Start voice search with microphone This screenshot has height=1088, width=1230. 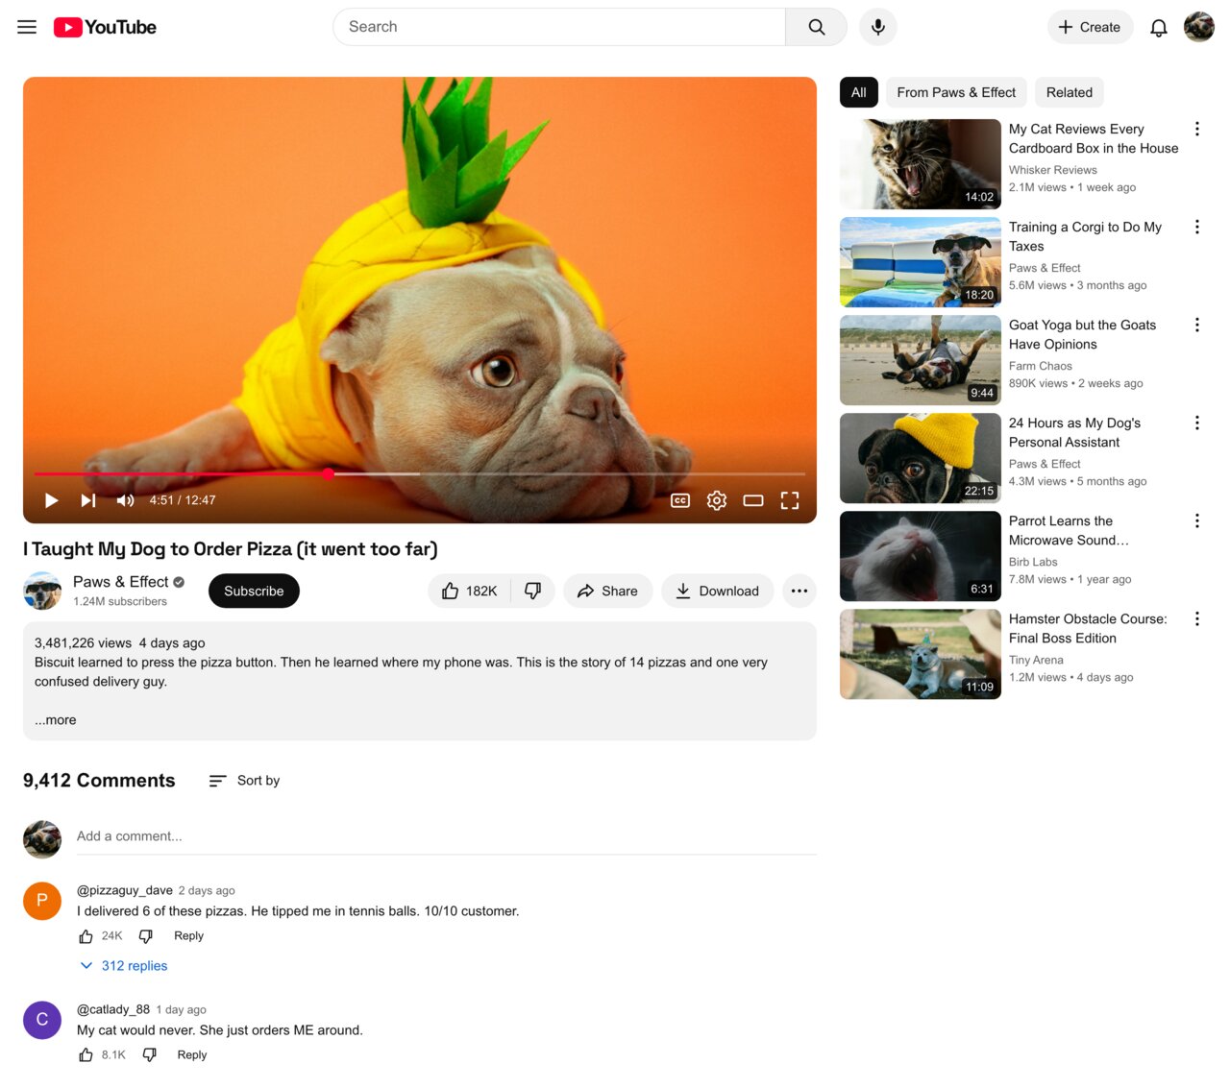pyautogui.click(x=878, y=27)
